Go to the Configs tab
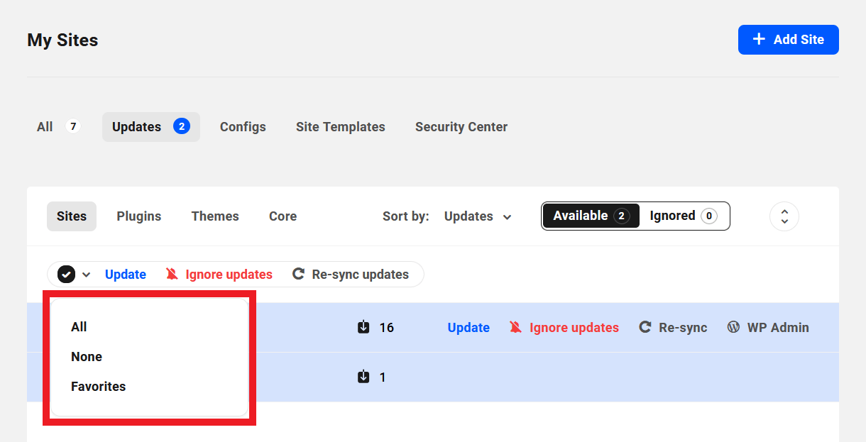866x442 pixels. pyautogui.click(x=243, y=127)
